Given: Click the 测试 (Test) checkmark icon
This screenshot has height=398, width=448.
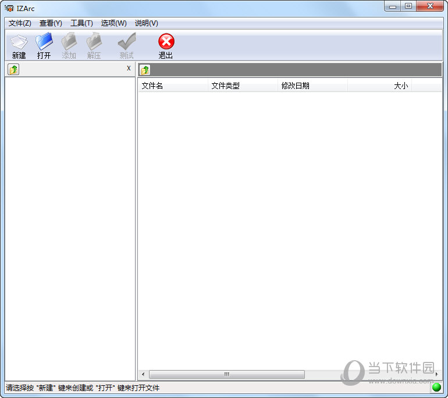Looking at the screenshot, I should [127, 41].
